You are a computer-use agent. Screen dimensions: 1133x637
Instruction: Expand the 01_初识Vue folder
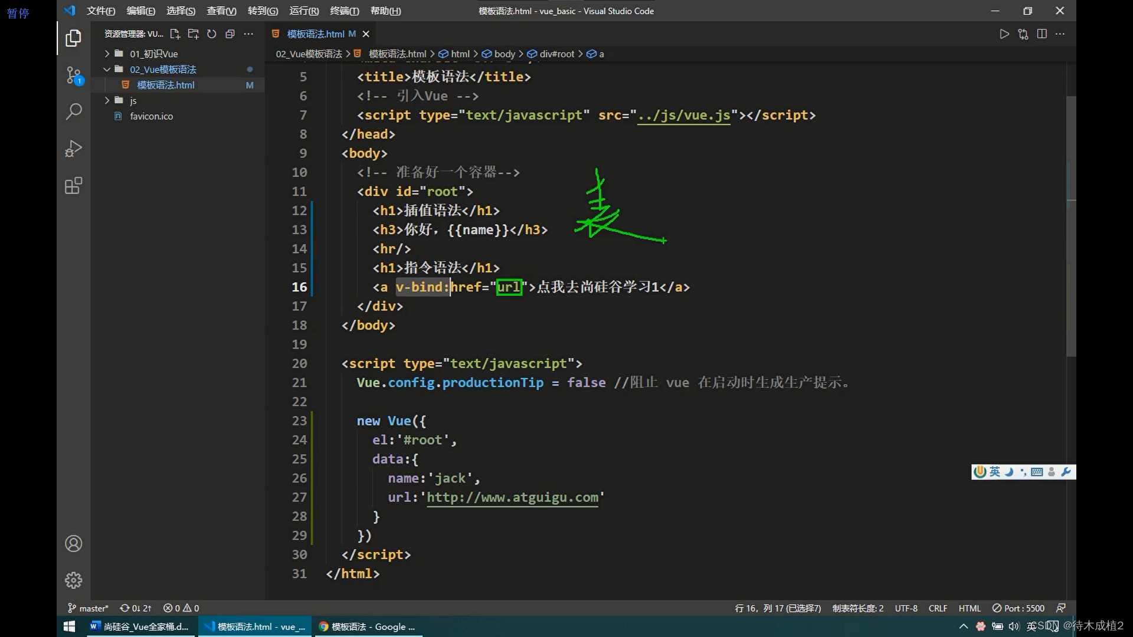click(x=153, y=54)
